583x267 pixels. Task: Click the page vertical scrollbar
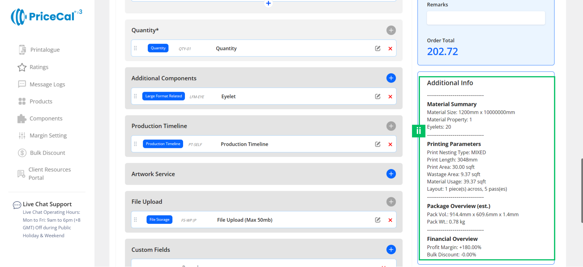[x=581, y=190]
